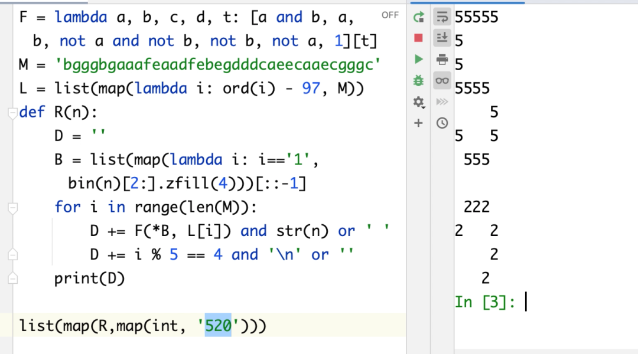638x354 pixels.
Task: Toggle soft-wrap in console output
Action: coord(442,17)
